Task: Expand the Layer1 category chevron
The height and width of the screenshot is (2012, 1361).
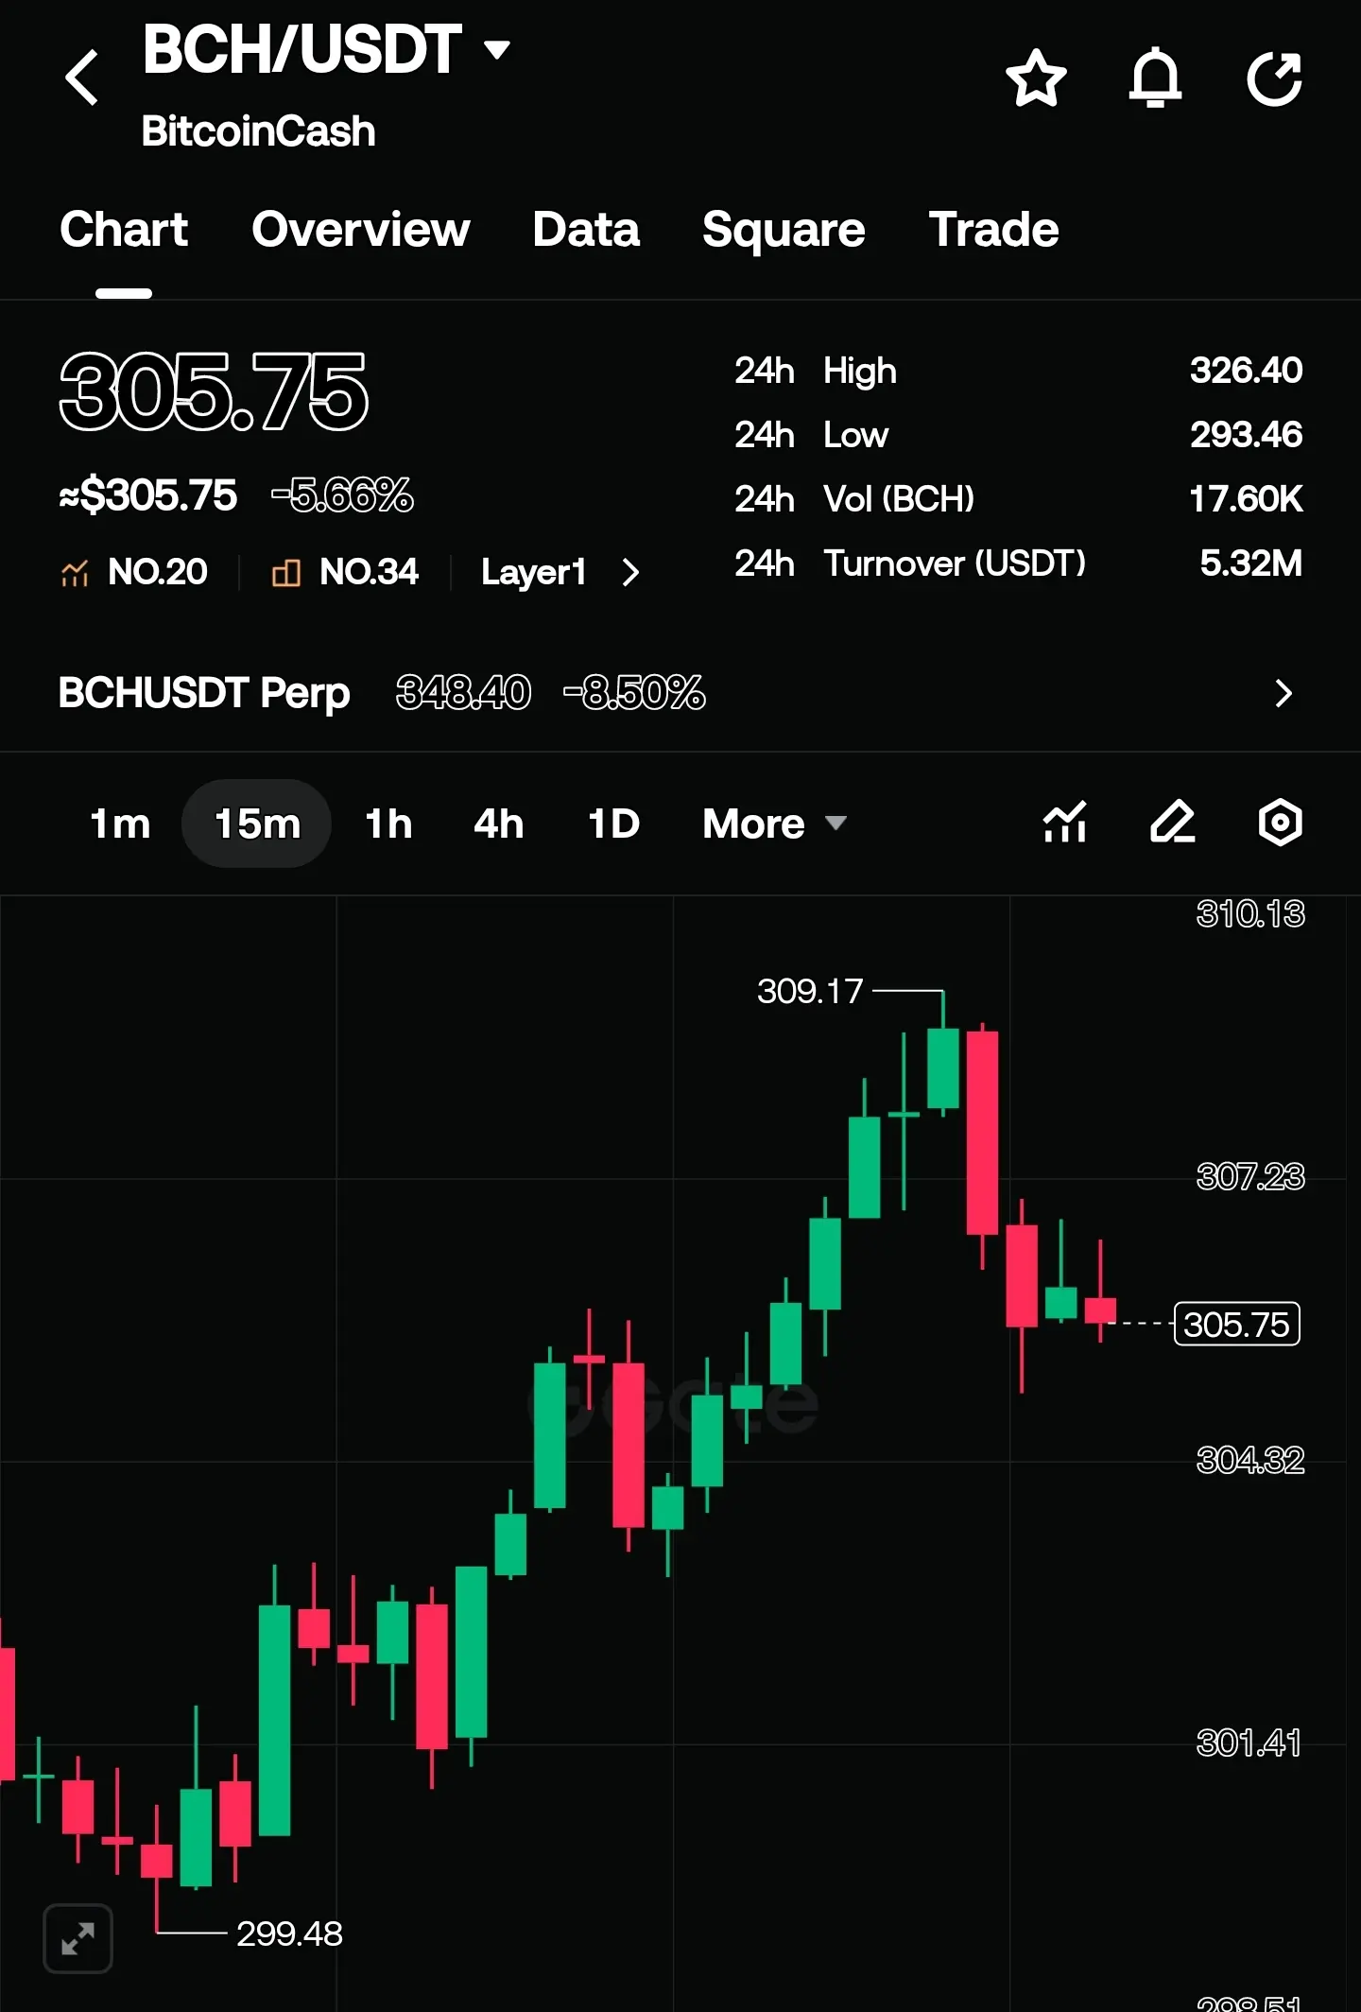Action: tap(630, 572)
